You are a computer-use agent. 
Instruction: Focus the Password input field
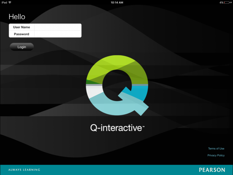coord(58,34)
